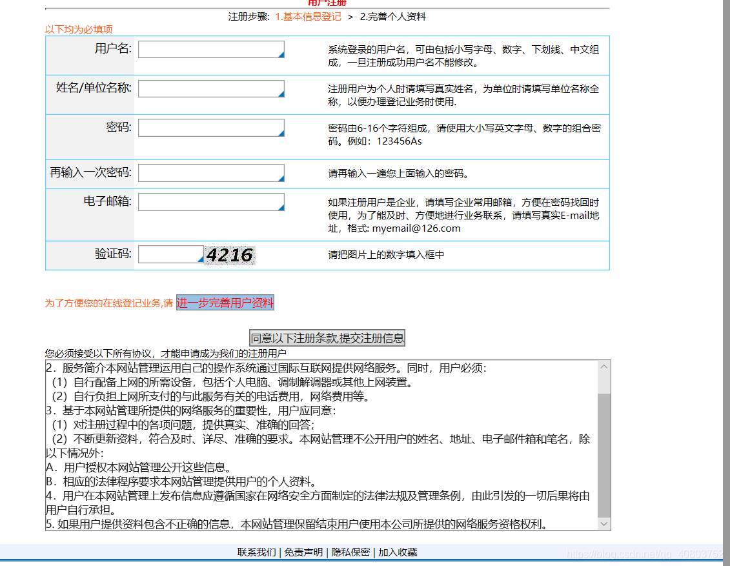Viewport: 730px width, 566px height.
Task: Submit with 同意以下注册条款,提交注册信息 button
Action: pos(327,338)
